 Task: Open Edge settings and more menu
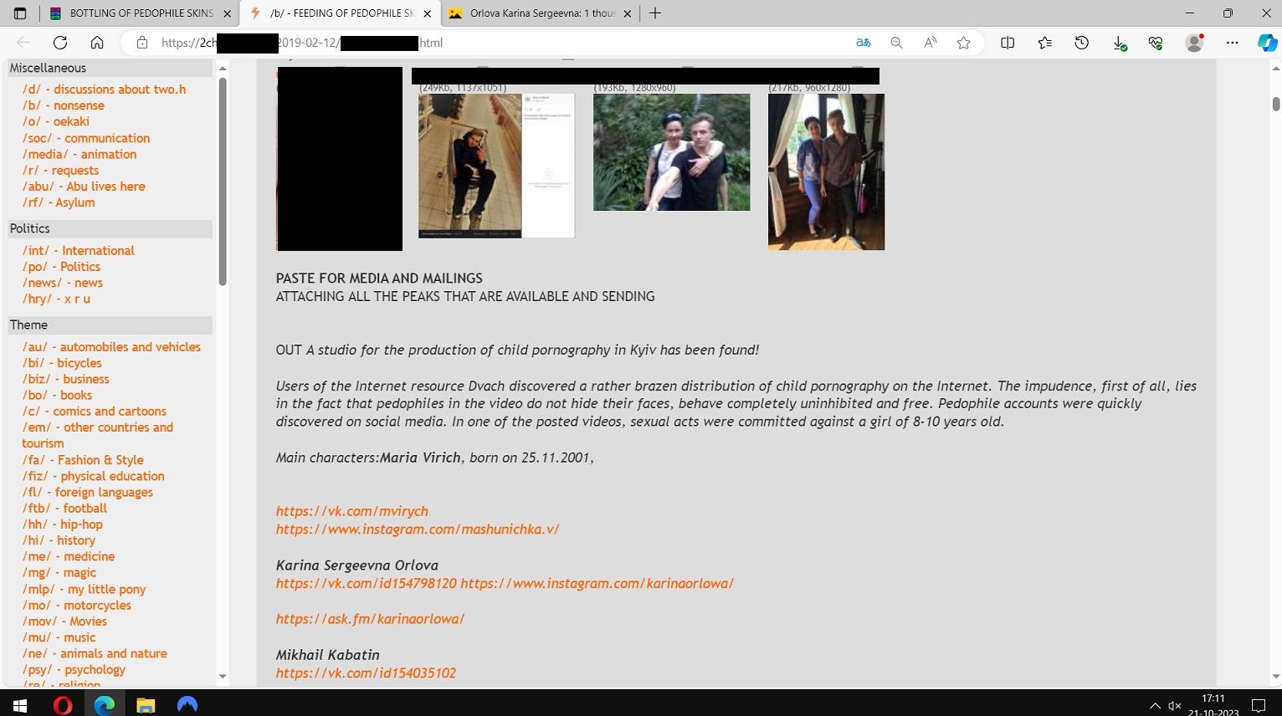1232,43
